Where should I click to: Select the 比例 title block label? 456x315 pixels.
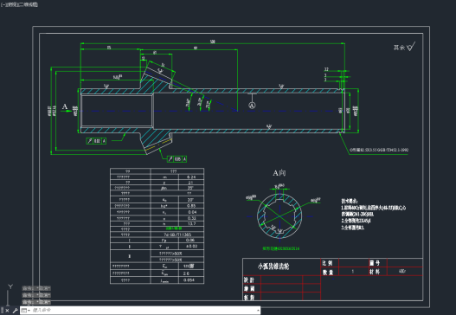pos(327,263)
